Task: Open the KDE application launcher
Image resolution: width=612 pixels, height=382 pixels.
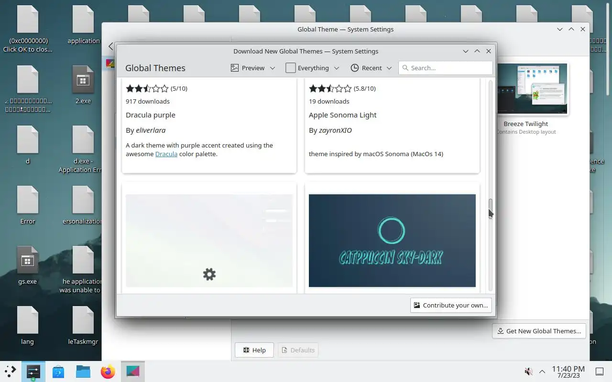Action: coord(10,371)
